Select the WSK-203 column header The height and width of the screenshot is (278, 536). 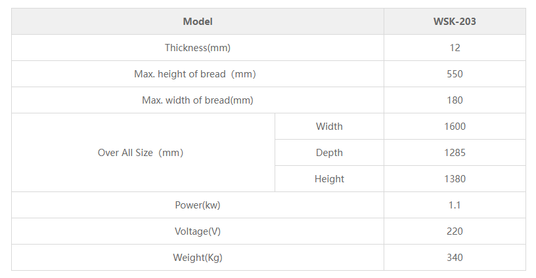pos(455,22)
